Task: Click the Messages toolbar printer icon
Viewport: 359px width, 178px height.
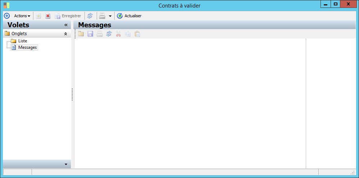Action: pos(100,34)
